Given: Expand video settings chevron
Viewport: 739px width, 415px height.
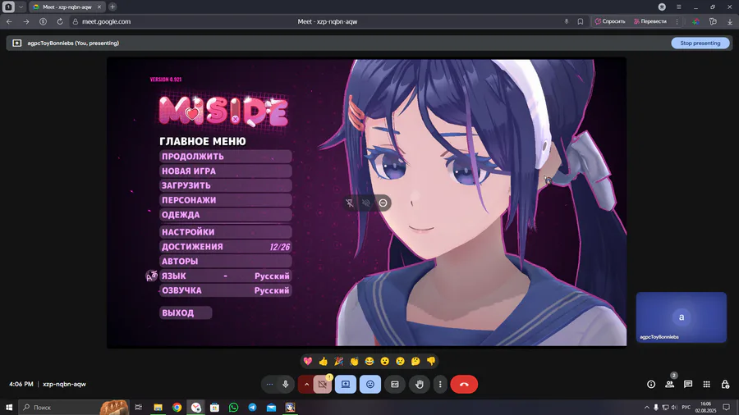Looking at the screenshot, I should tap(306, 385).
